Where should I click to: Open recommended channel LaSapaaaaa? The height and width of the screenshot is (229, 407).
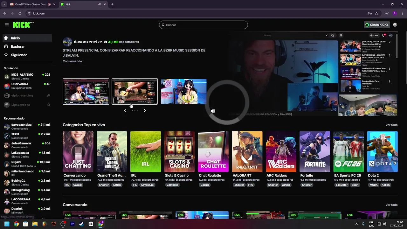click(27, 155)
